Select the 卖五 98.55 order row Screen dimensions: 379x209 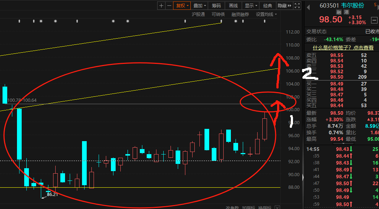click(x=341, y=56)
